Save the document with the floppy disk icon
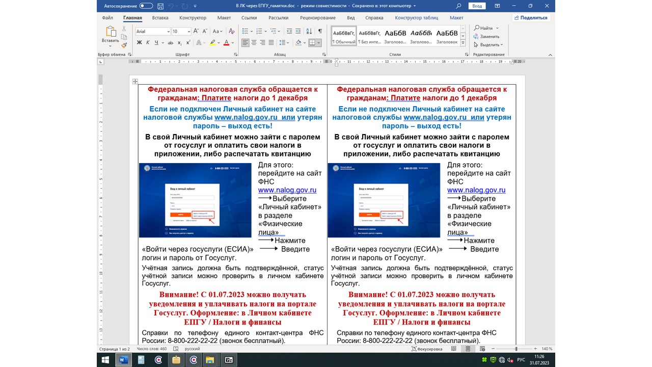The height and width of the screenshot is (367, 652). point(160,6)
